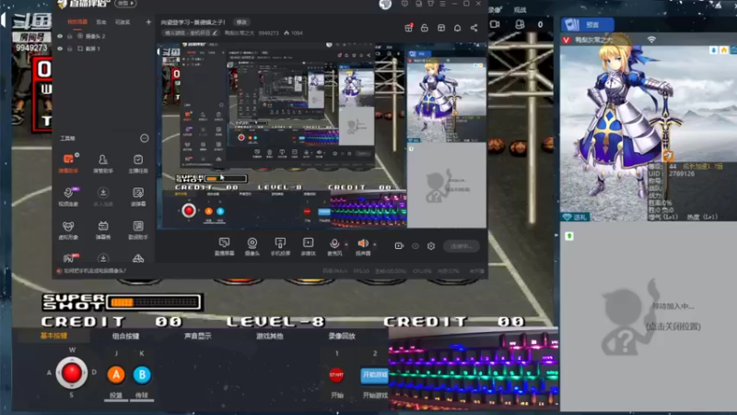The height and width of the screenshot is (415, 737).
Task: Edit the game category tag with pencil icon
Action: (x=215, y=33)
